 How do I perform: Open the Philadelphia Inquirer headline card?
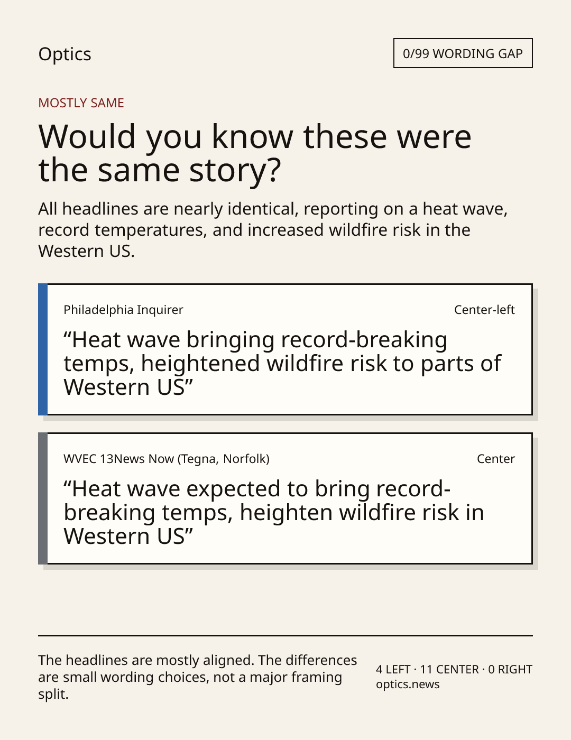pyautogui.click(x=285, y=349)
